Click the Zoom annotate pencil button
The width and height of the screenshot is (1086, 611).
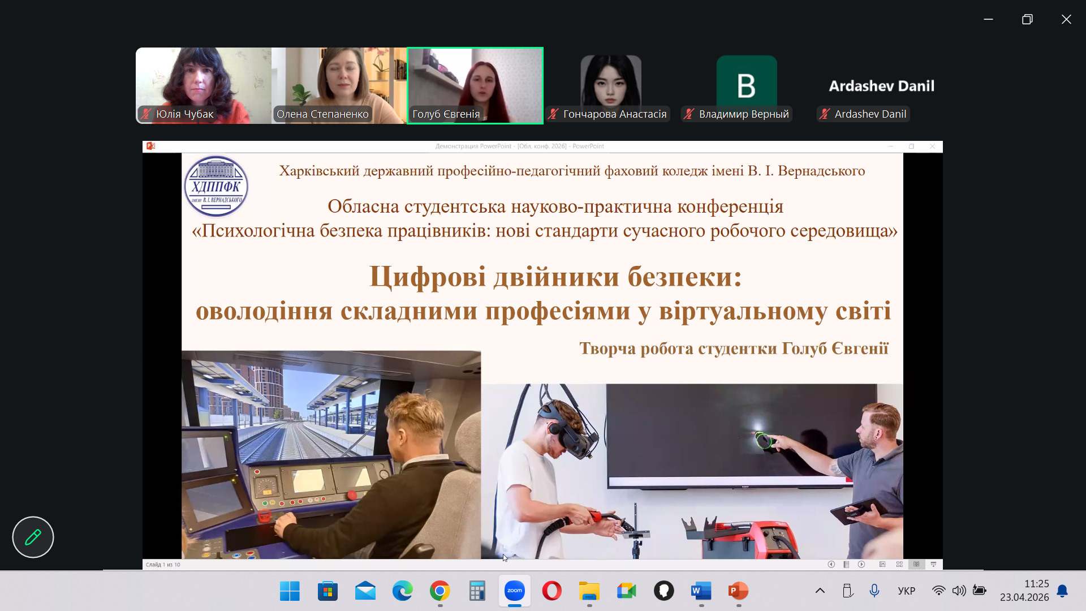33,537
